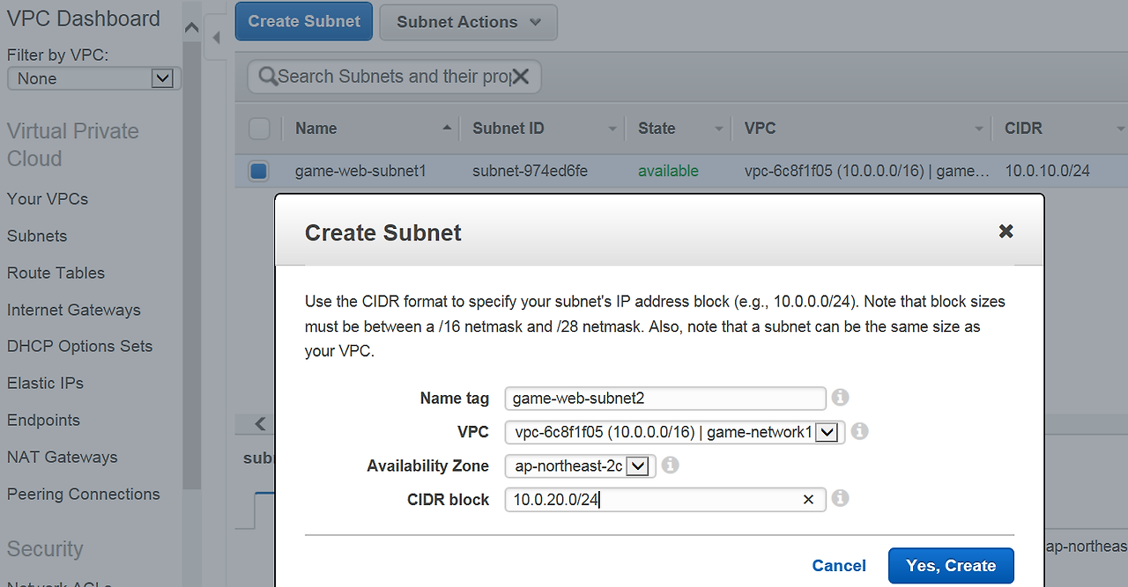Open Subnet Actions dropdown

click(x=468, y=22)
